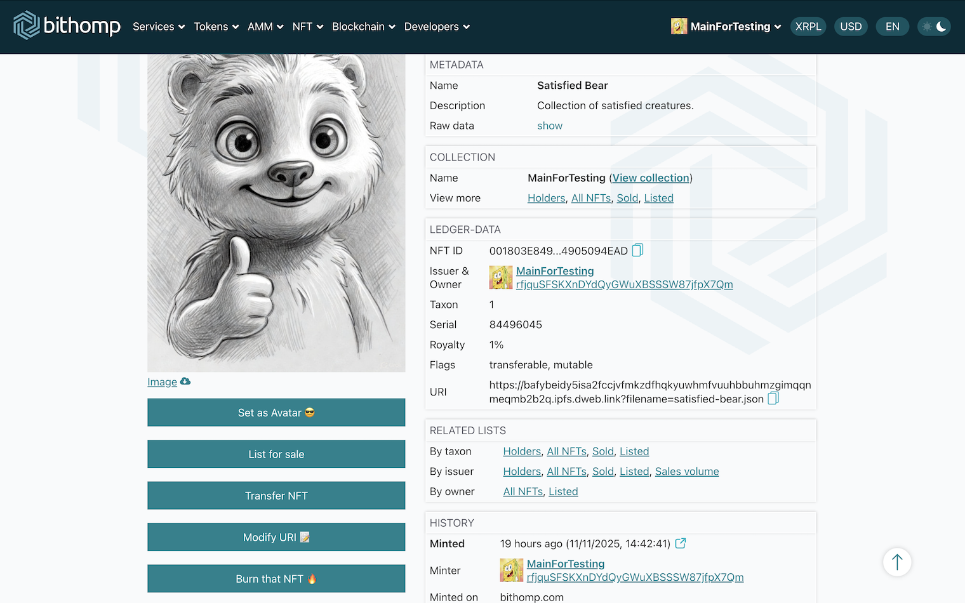Switch the network via XRPL pill
The image size is (965, 603).
[x=808, y=27]
